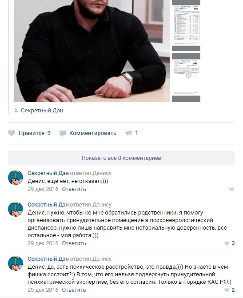Image resolution: width=243 pixels, height=298 pixels.
Task: Open third comment author's avatar
Action: (x=16, y=263)
